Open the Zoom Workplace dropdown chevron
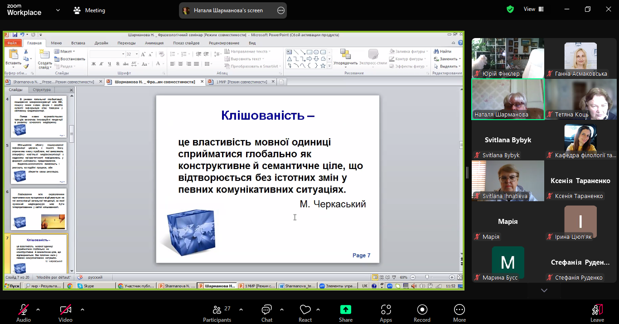Viewport: 619px width, 324px height. (58, 10)
